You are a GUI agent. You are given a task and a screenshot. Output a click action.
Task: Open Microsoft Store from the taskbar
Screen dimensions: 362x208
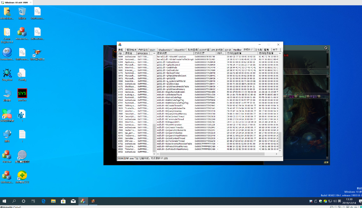[x=63, y=201]
